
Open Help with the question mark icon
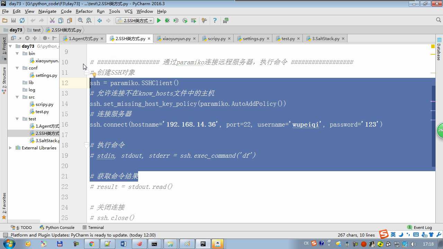click(x=215, y=21)
